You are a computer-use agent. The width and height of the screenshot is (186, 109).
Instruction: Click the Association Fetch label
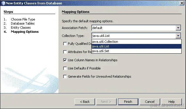[x=75, y=28]
